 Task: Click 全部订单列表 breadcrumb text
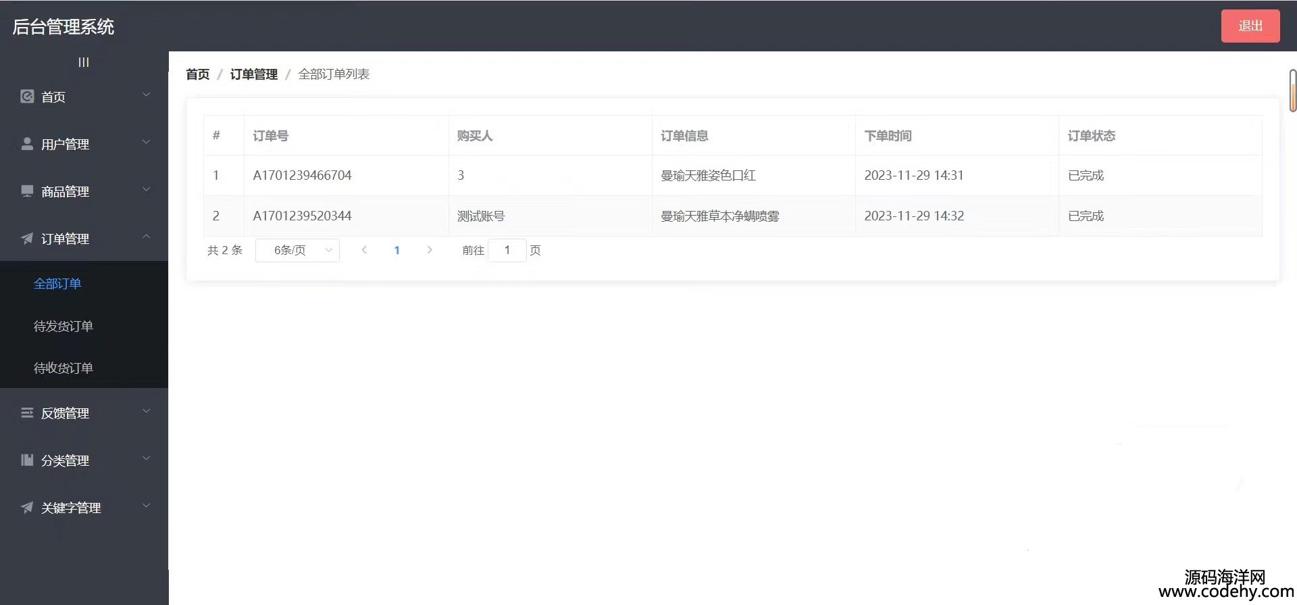[334, 74]
